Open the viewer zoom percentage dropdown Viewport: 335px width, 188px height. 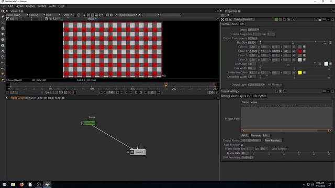click(x=68, y=15)
